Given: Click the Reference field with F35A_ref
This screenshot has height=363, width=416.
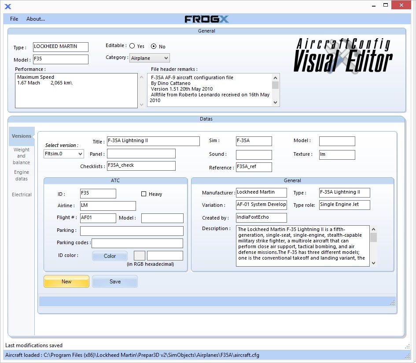Looking at the screenshot, I should point(254,167).
